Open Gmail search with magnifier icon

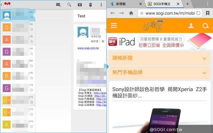69,5
